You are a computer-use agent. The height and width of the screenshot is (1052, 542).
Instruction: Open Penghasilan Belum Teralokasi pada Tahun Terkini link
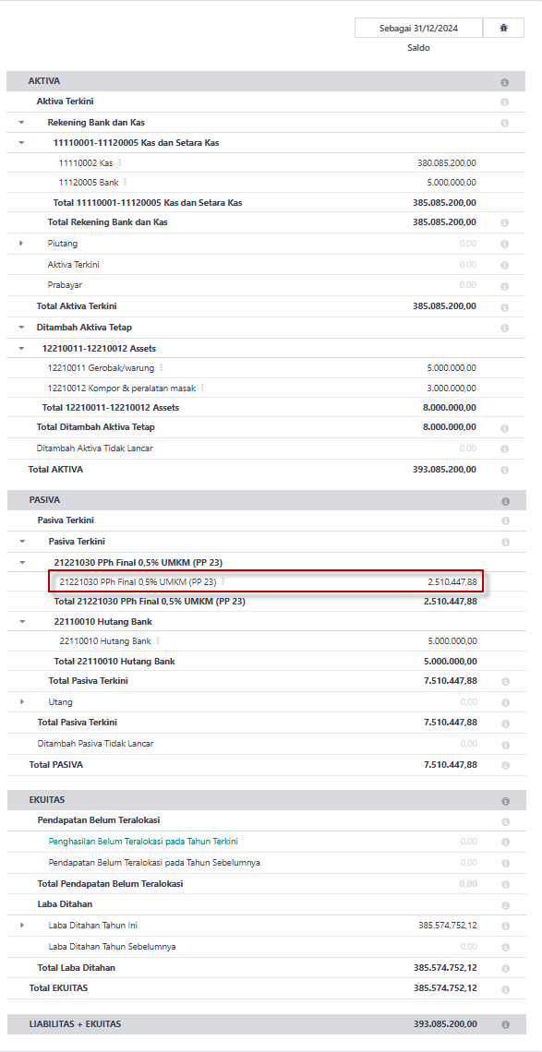143,842
